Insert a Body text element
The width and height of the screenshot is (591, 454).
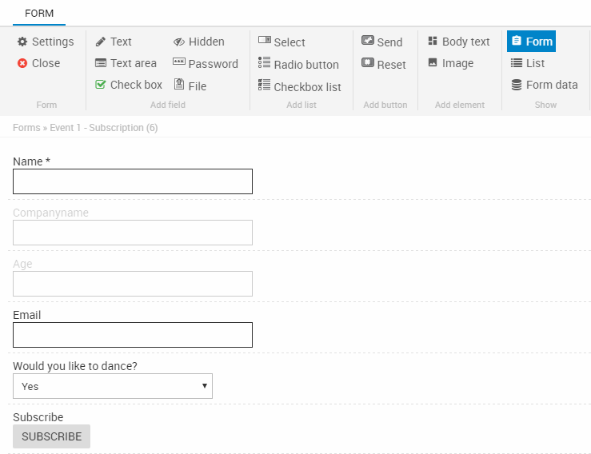click(x=458, y=42)
